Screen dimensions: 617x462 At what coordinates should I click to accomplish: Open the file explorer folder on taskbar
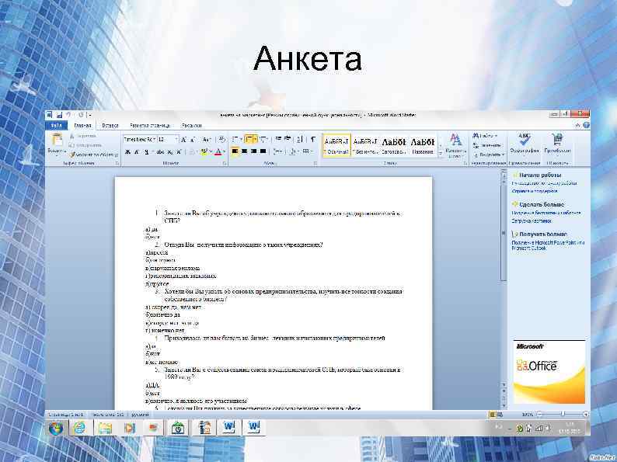(x=105, y=427)
